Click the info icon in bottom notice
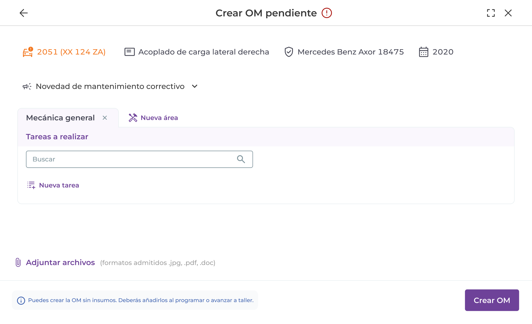532x324 pixels. 21,301
